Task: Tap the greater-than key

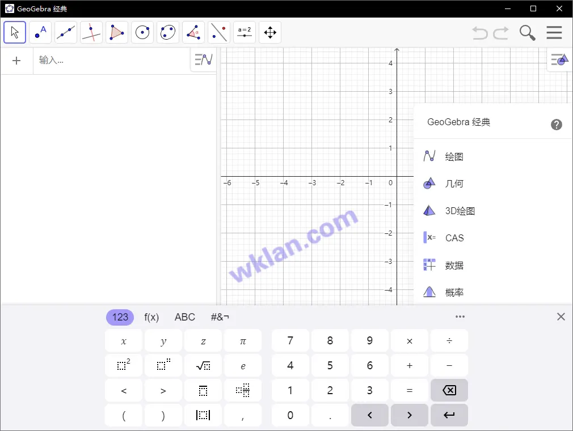Action: pos(163,390)
